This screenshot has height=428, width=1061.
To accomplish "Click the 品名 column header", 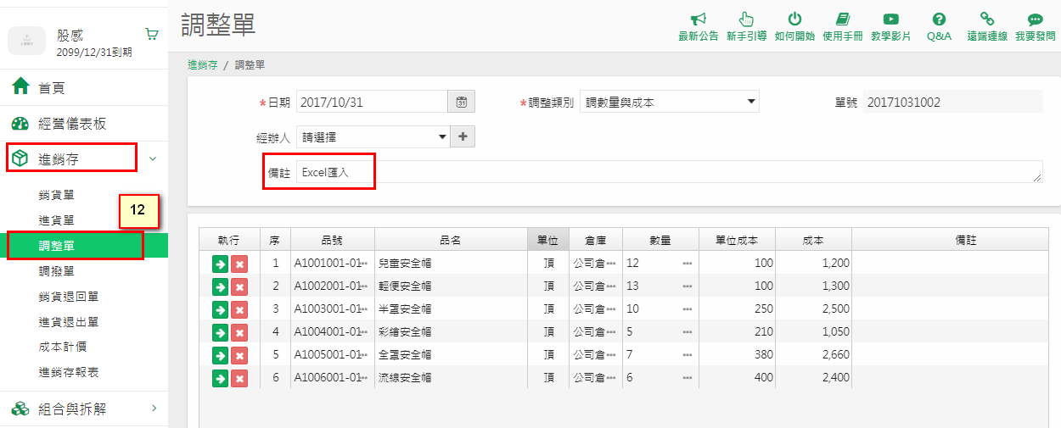I will [451, 240].
